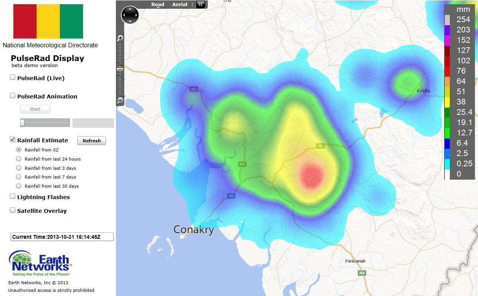Enable the PulseRad (Live) checkbox
Image resolution: width=478 pixels, height=296 pixels.
13,77
